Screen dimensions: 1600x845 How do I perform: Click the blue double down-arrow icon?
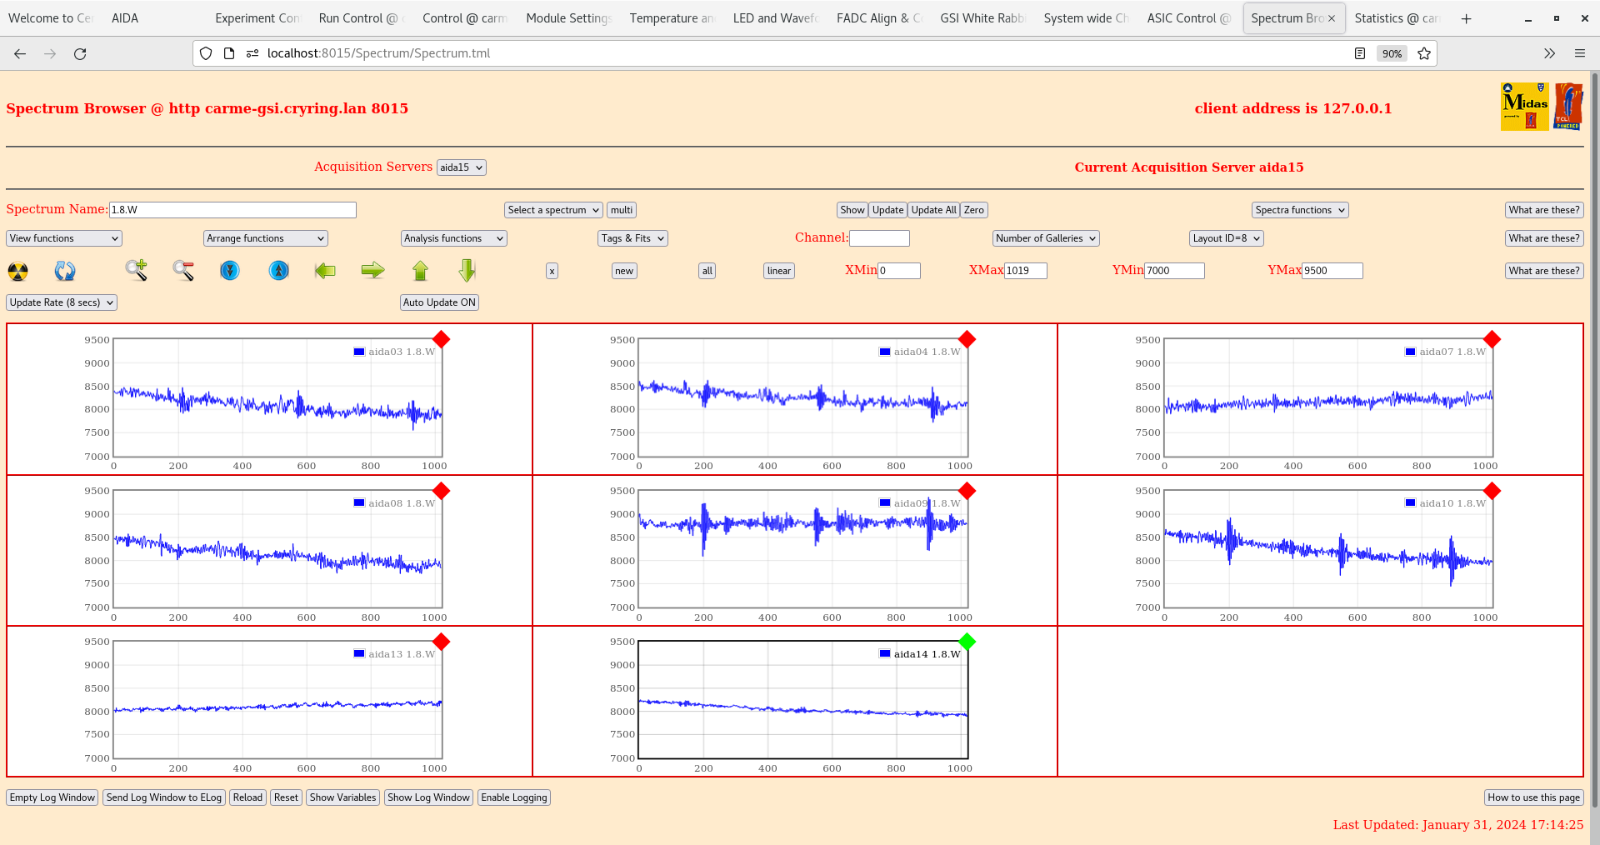[230, 270]
